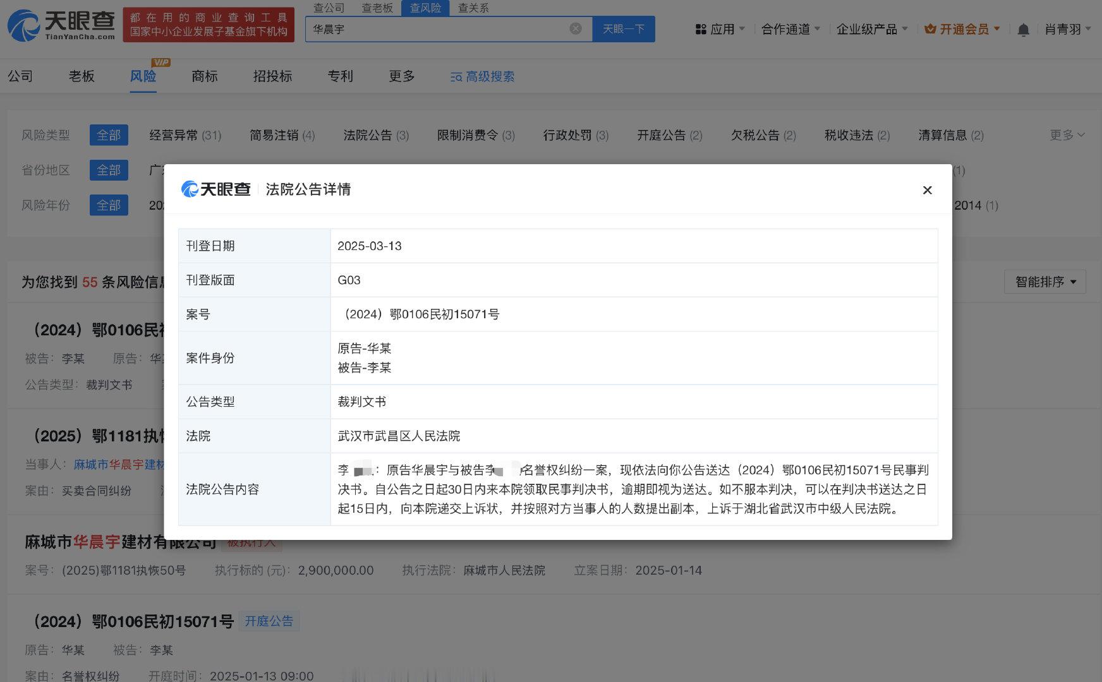Image resolution: width=1102 pixels, height=682 pixels.
Task: Switch to 查老板 search tab
Action: pos(377,8)
